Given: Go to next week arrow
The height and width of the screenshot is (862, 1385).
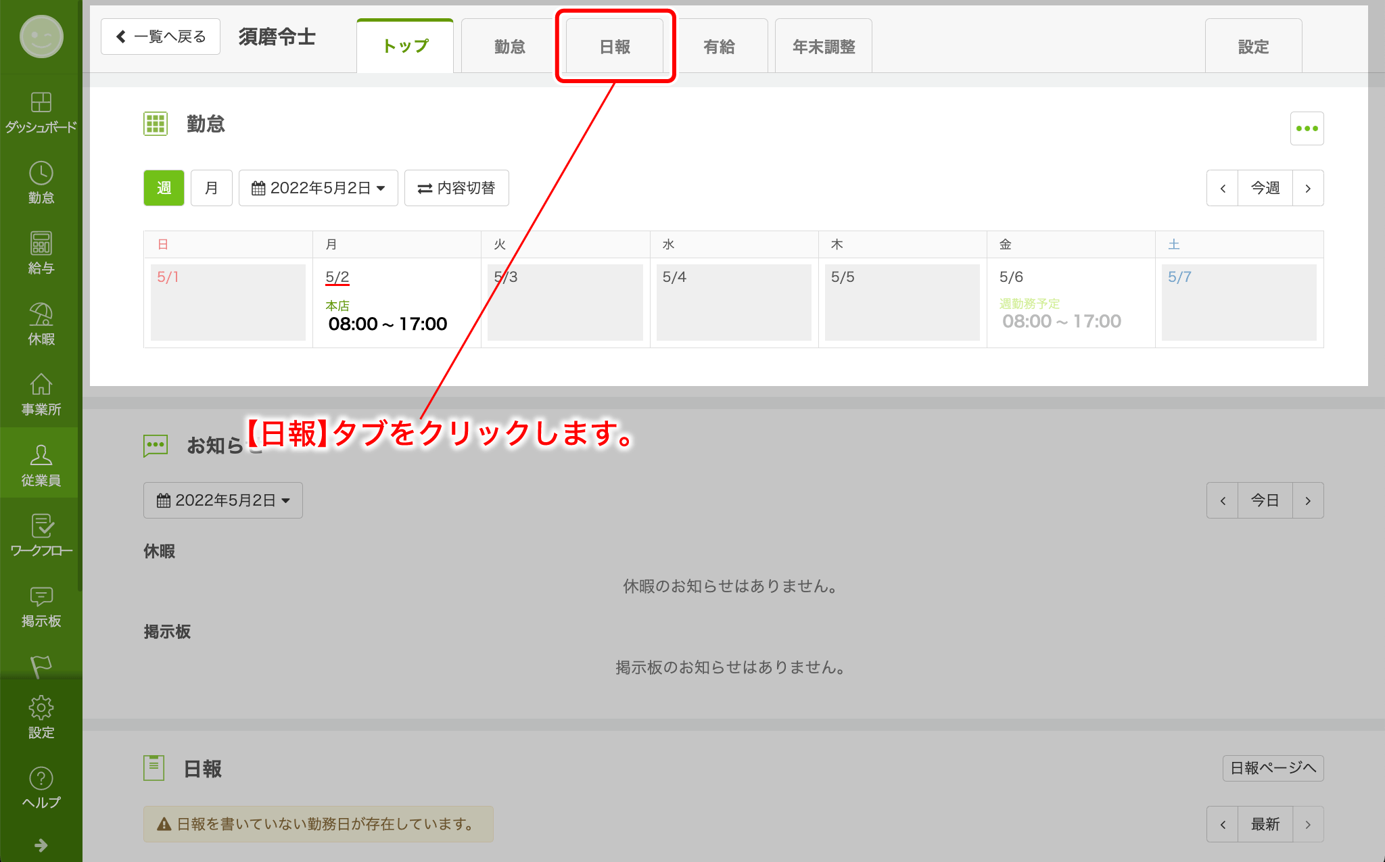Looking at the screenshot, I should click(x=1308, y=188).
